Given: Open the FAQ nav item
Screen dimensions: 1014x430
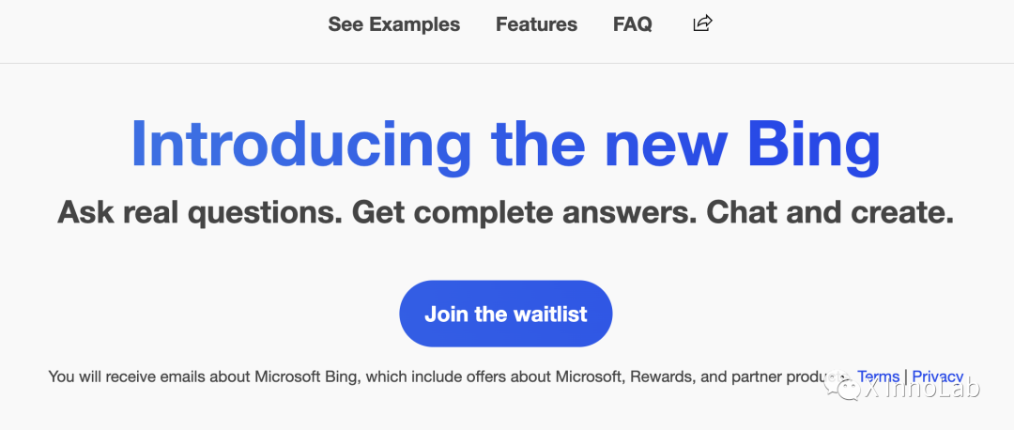Looking at the screenshot, I should click(x=633, y=24).
